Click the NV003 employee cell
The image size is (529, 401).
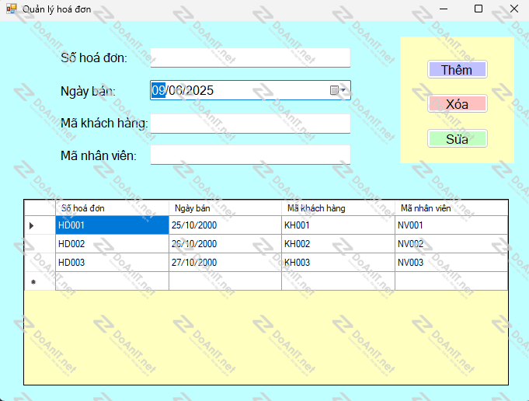(451, 263)
